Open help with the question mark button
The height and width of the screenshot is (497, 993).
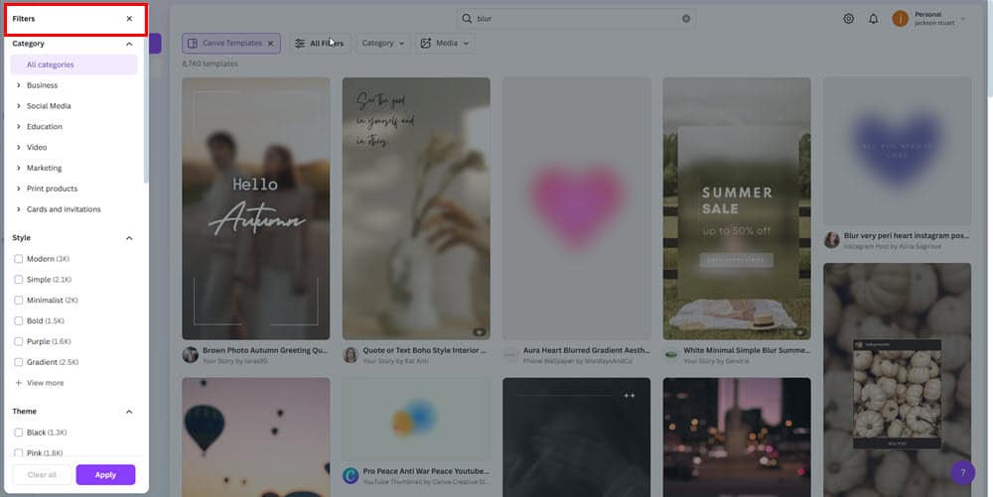tap(962, 472)
